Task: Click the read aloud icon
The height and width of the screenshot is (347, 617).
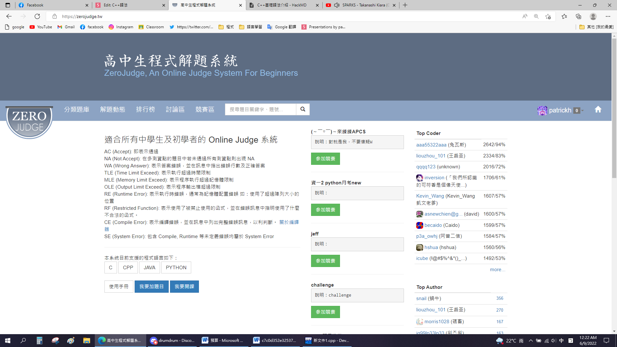Action: pos(525,16)
